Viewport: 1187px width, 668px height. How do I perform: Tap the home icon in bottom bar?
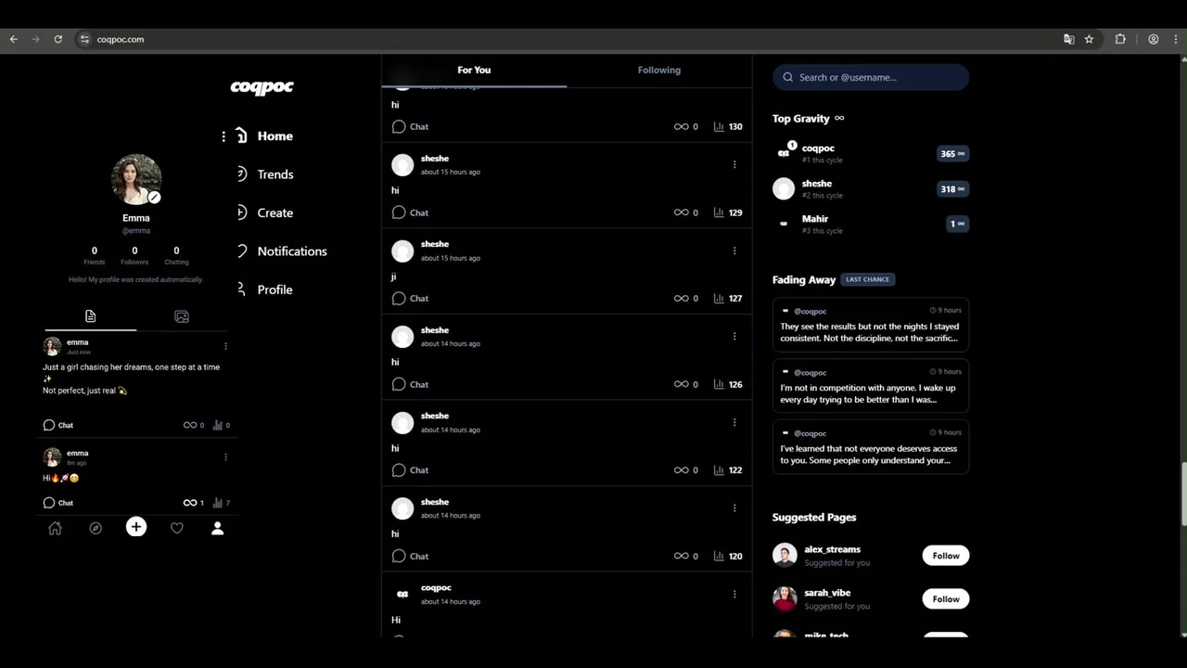55,528
